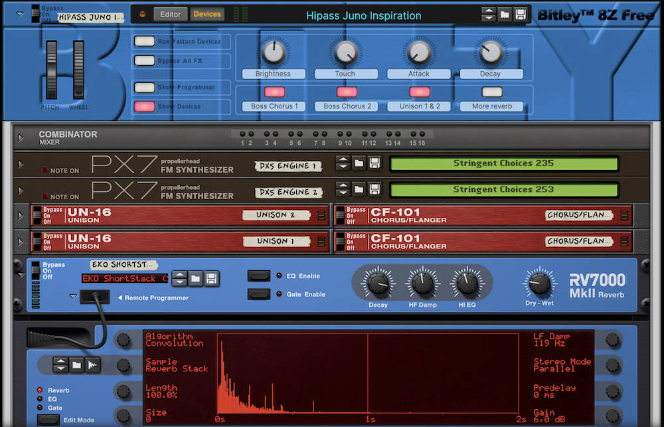Click level meter icon on Unison 1
This screenshot has height=427, width=664.
pyautogui.click(x=321, y=242)
